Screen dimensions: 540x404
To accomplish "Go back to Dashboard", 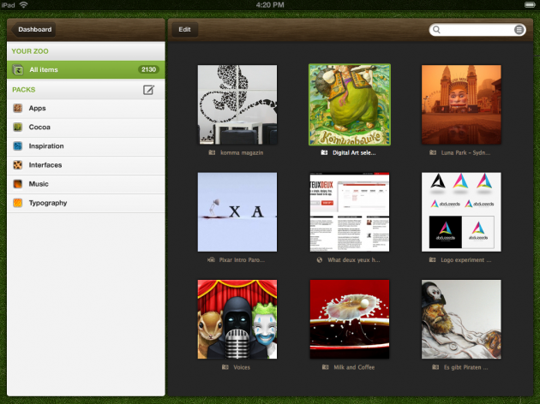I will [x=33, y=30].
